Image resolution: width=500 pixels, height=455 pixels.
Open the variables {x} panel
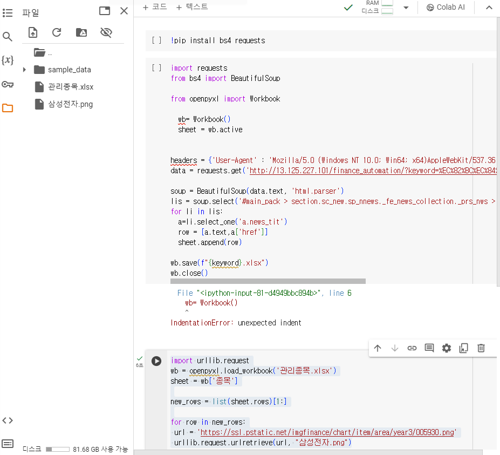point(8,60)
